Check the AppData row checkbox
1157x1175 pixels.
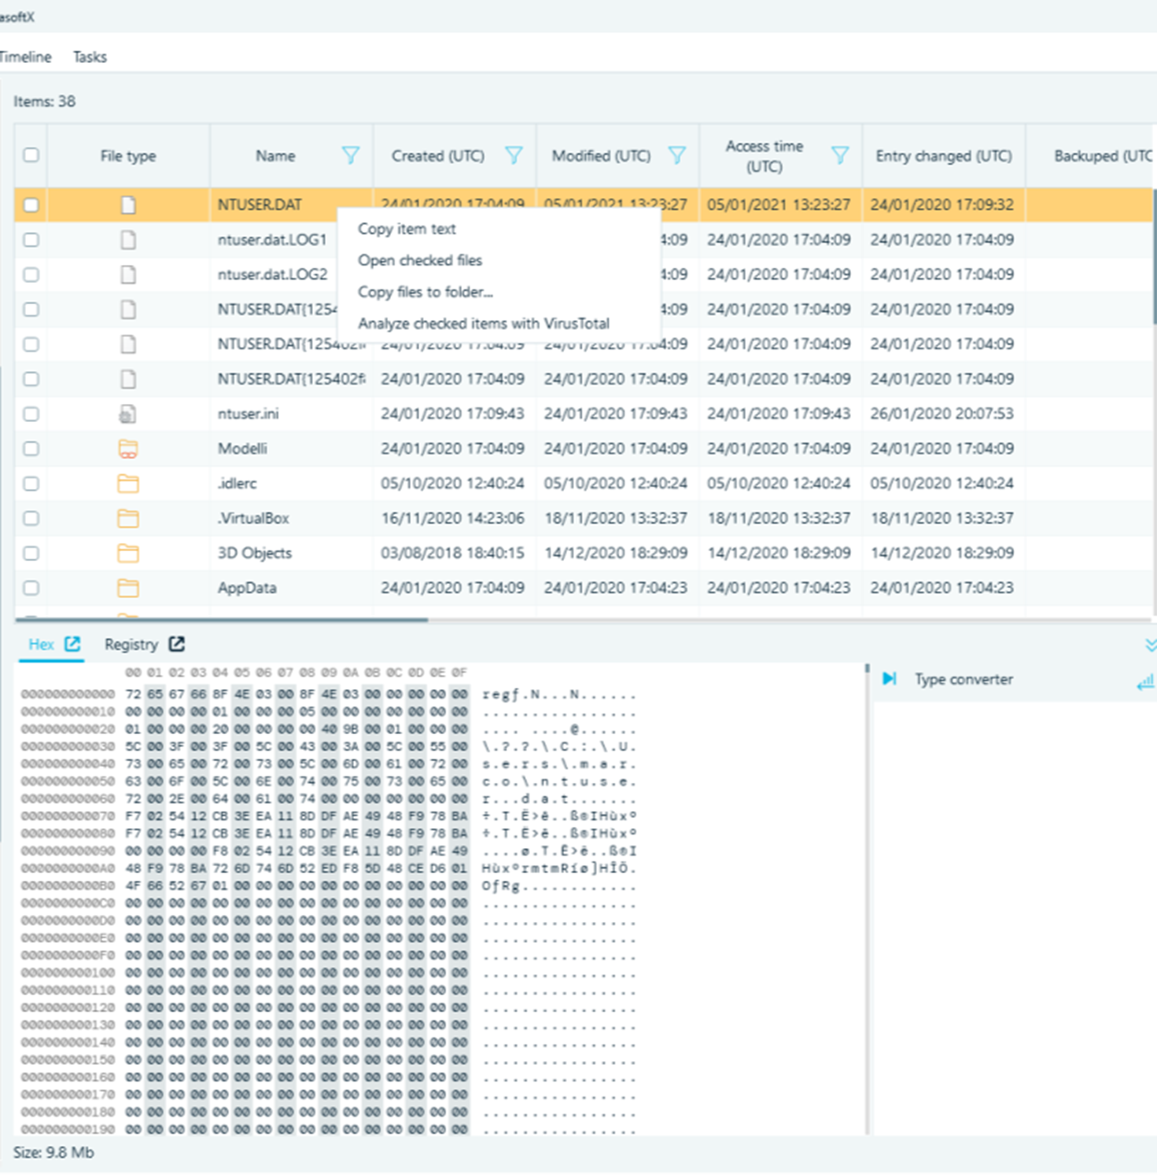click(31, 588)
